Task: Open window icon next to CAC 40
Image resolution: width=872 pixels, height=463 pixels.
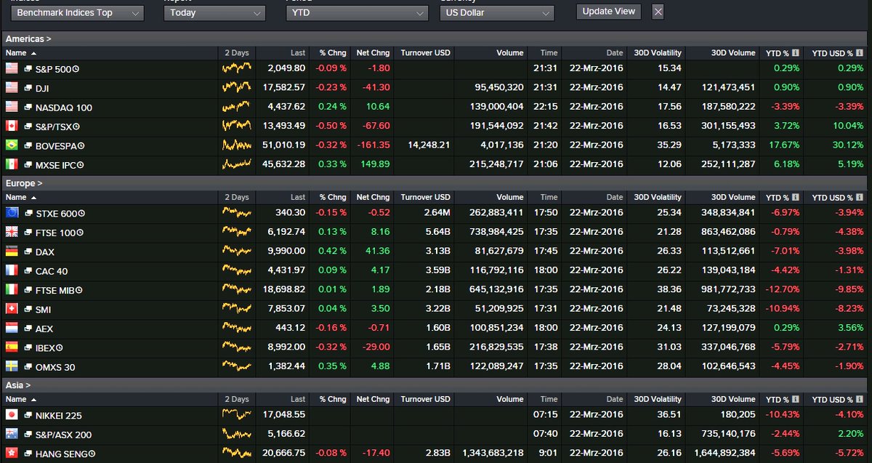Action: tap(28, 271)
